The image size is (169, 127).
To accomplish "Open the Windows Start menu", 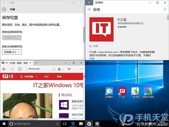I will click(x=4, y=124).
